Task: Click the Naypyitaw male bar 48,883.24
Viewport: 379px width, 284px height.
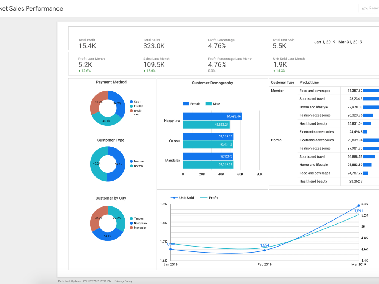Action: point(206,125)
